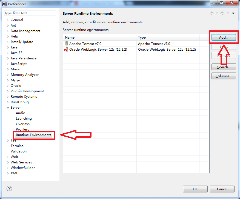Select the Apache Tomcat v7.0 name cell
Image resolution: width=240 pixels, height=199 pixels.
click(85, 44)
